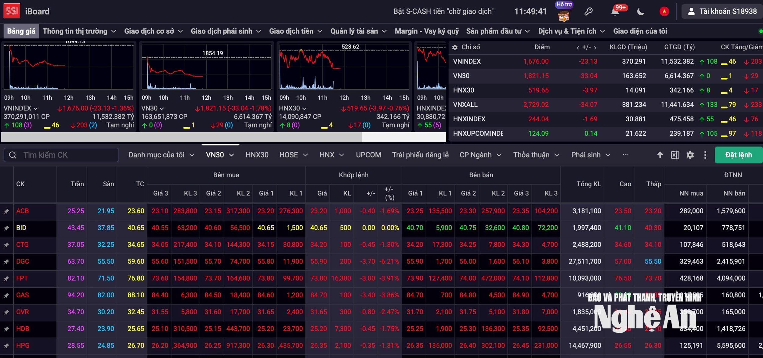Expand Quản lý tài sản menu

coord(358,31)
